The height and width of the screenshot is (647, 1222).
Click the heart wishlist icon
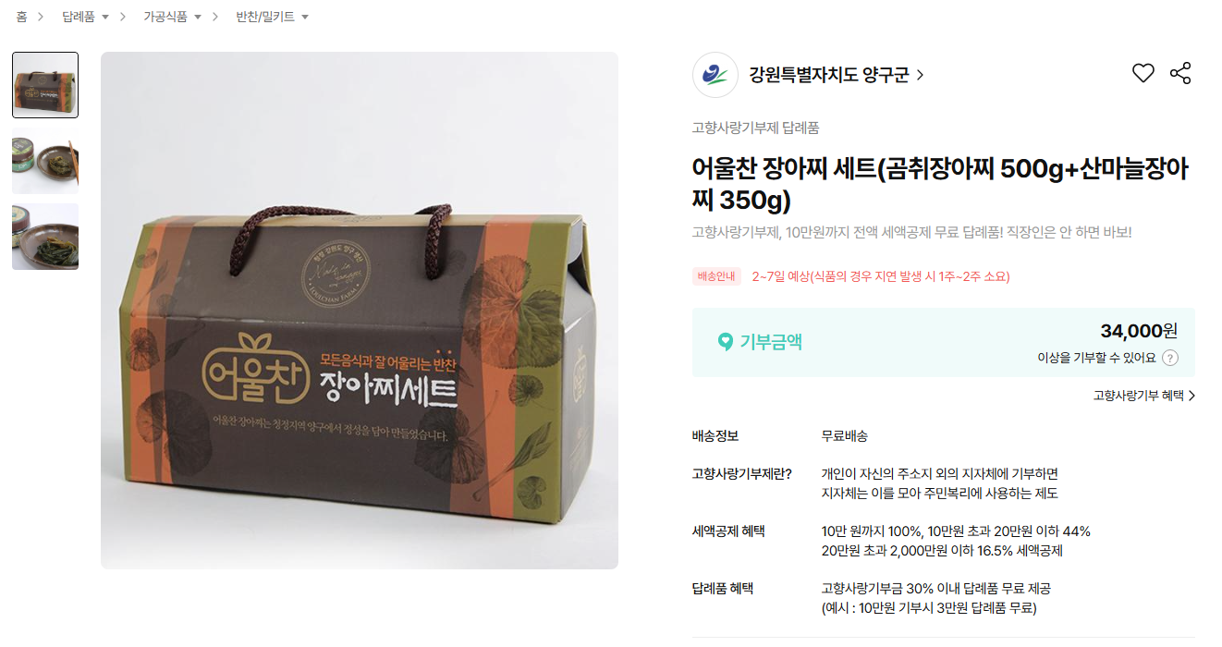[1143, 74]
